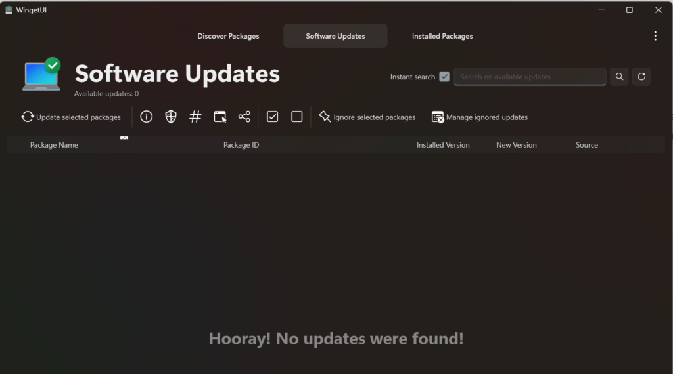The image size is (673, 374).
Task: Click the hash skip-integrity-check icon
Action: (195, 117)
